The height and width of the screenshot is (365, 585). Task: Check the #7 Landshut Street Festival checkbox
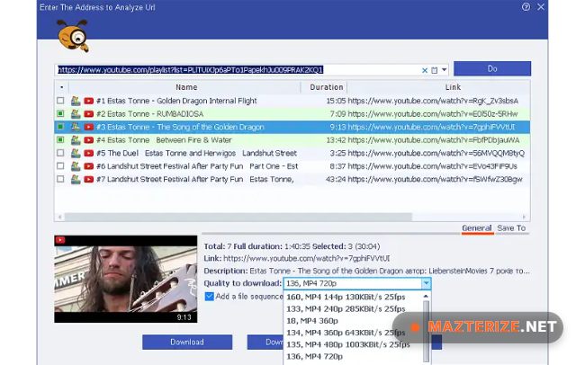click(60, 179)
